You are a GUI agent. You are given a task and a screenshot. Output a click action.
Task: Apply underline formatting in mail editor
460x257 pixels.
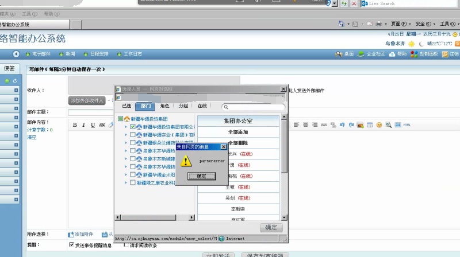pyautogui.click(x=93, y=125)
